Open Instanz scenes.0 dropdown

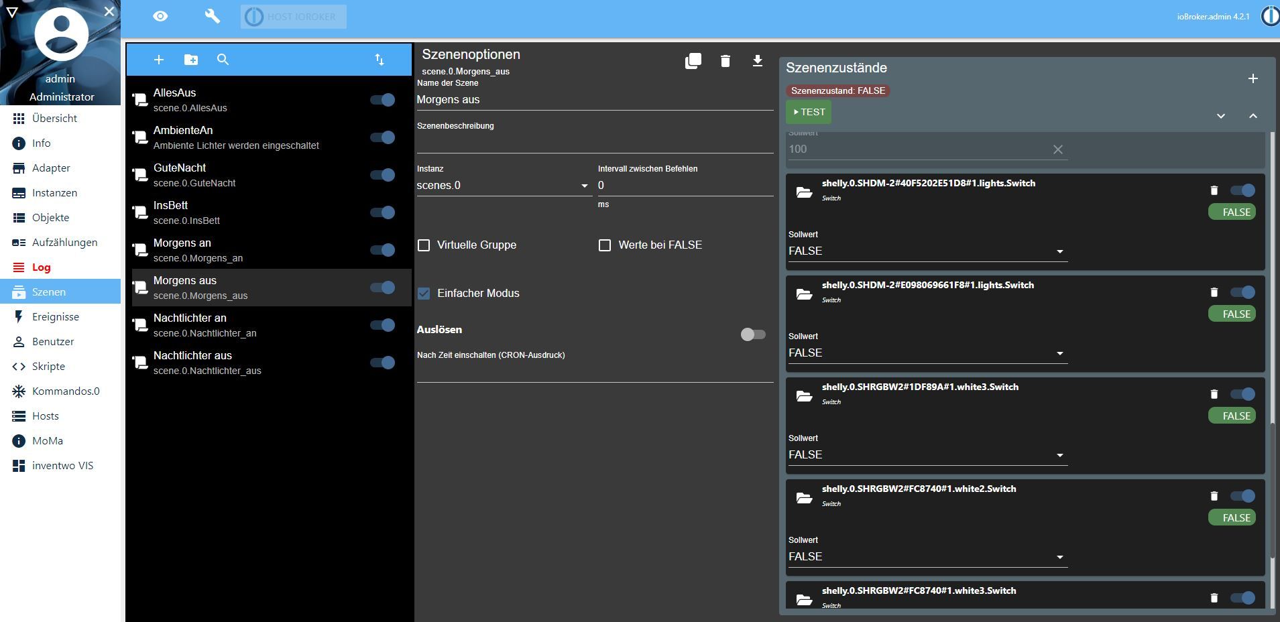pos(503,186)
